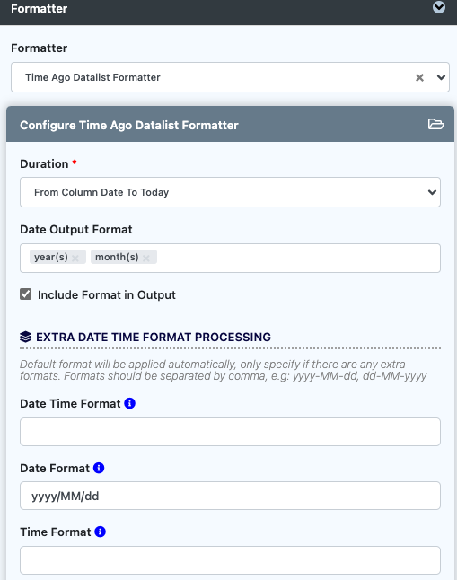Click the layers icon beside Extra Date Time Format
This screenshot has width=457, height=580.
click(25, 337)
